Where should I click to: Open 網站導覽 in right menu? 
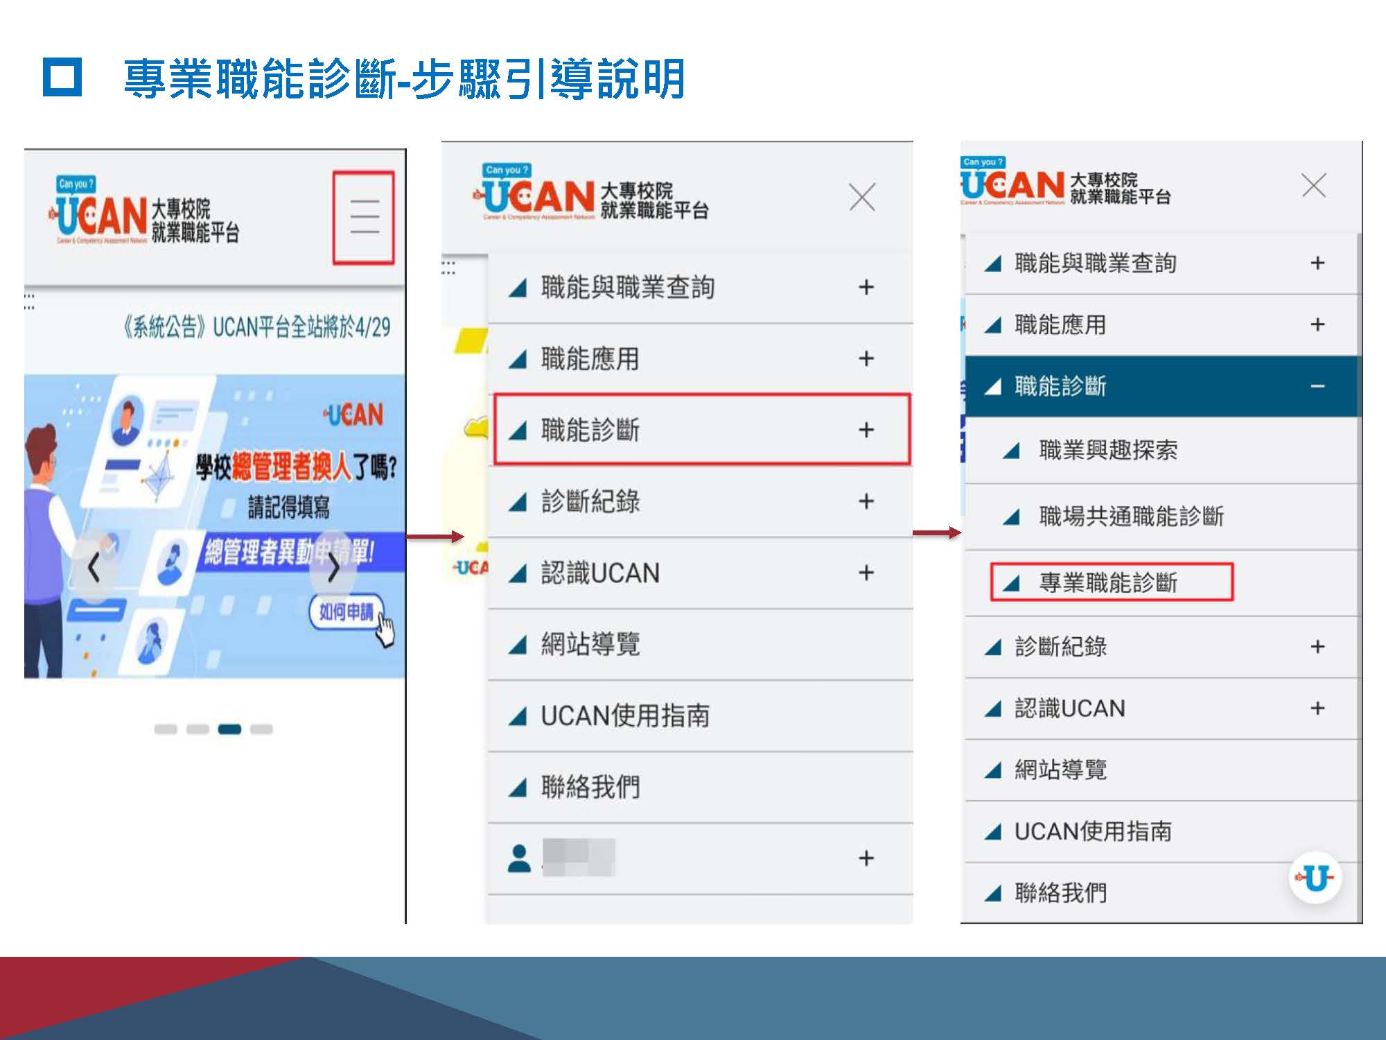pos(1060,770)
